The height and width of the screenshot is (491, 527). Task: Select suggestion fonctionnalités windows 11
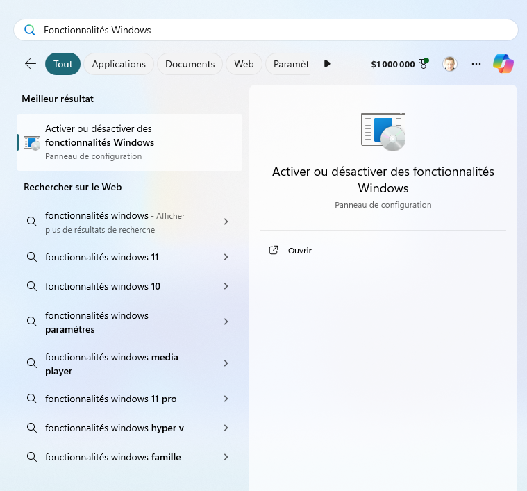click(129, 257)
